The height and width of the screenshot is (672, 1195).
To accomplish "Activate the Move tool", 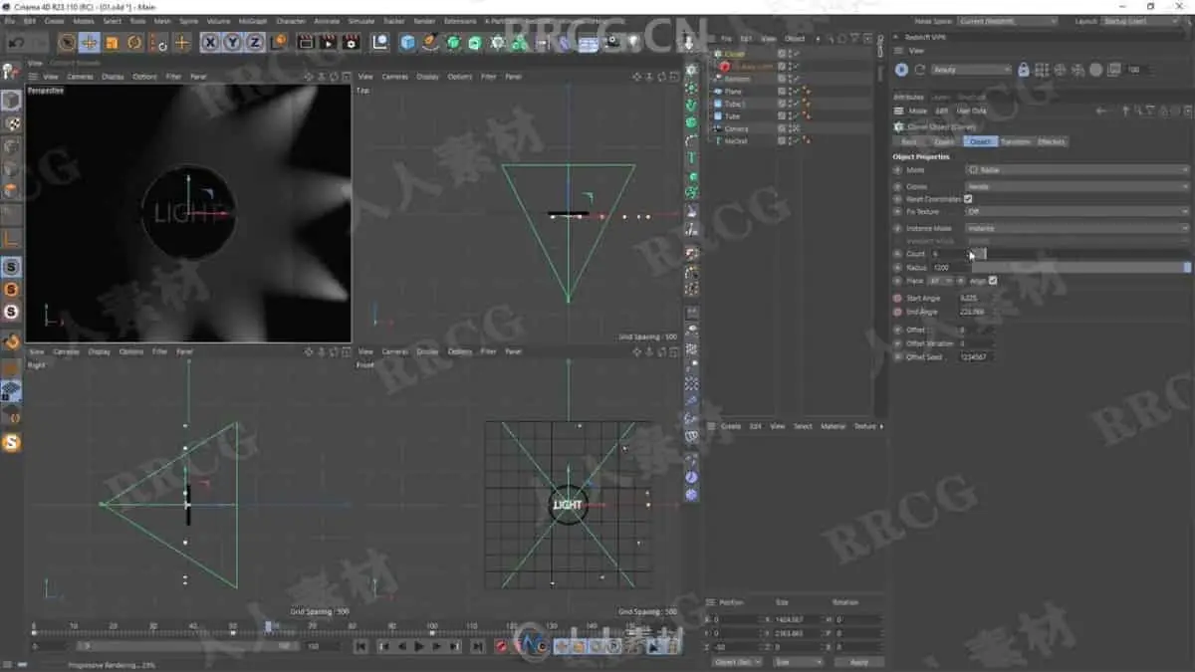I will (90, 42).
